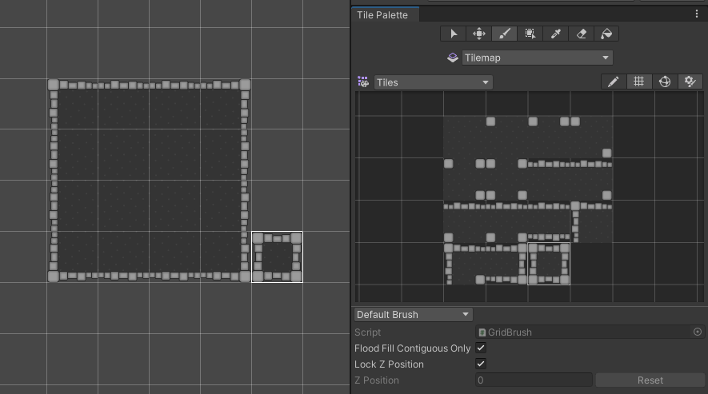
Task: Open the brush settings gear icon
Action: [690, 82]
